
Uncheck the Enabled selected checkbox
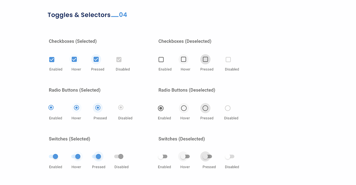(x=52, y=60)
